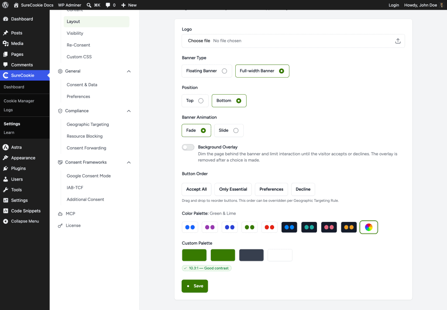Select the dark teal color palette swatch
This screenshot has height=310, width=447.
309,227
